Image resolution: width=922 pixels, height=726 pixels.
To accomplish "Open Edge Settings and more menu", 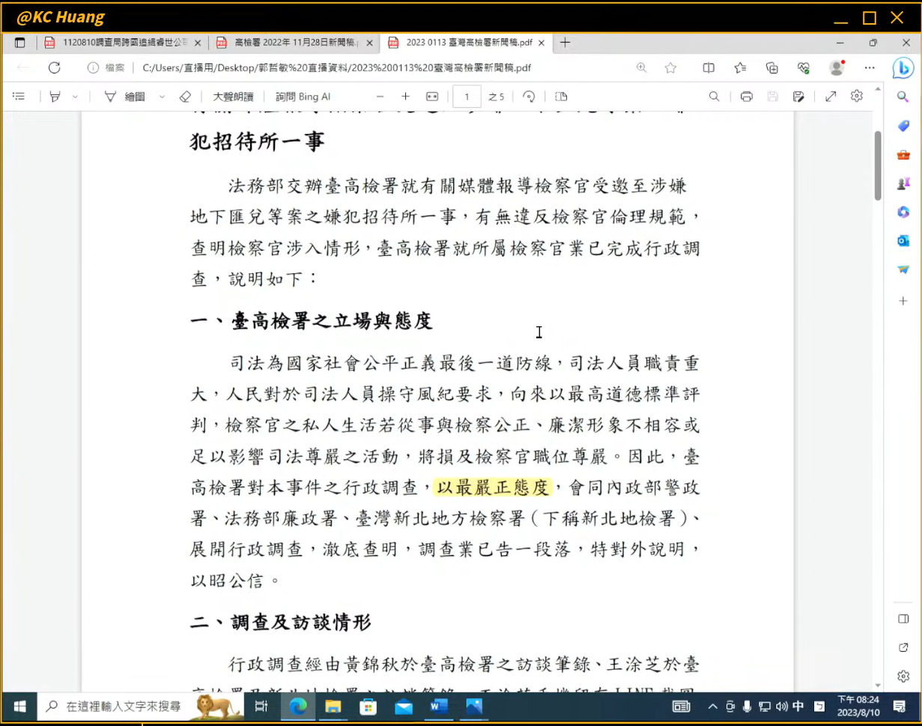I will coord(869,68).
